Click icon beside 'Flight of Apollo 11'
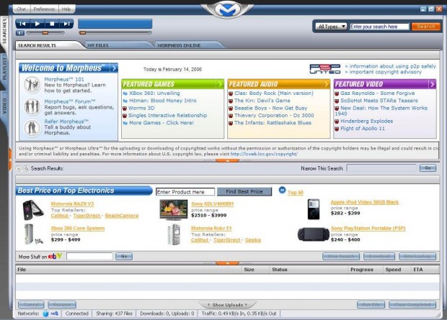Screen dimensions: 447x320 [x=337, y=129]
